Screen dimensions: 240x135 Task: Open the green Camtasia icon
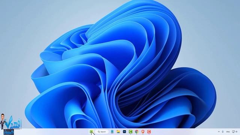tap(130, 132)
